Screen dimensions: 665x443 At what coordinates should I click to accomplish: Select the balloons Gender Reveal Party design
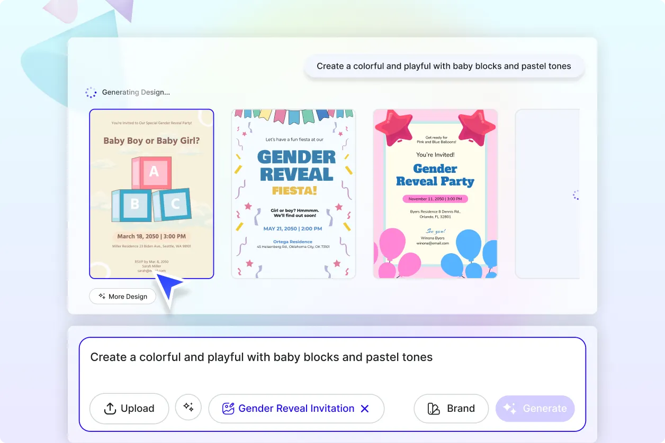click(435, 193)
